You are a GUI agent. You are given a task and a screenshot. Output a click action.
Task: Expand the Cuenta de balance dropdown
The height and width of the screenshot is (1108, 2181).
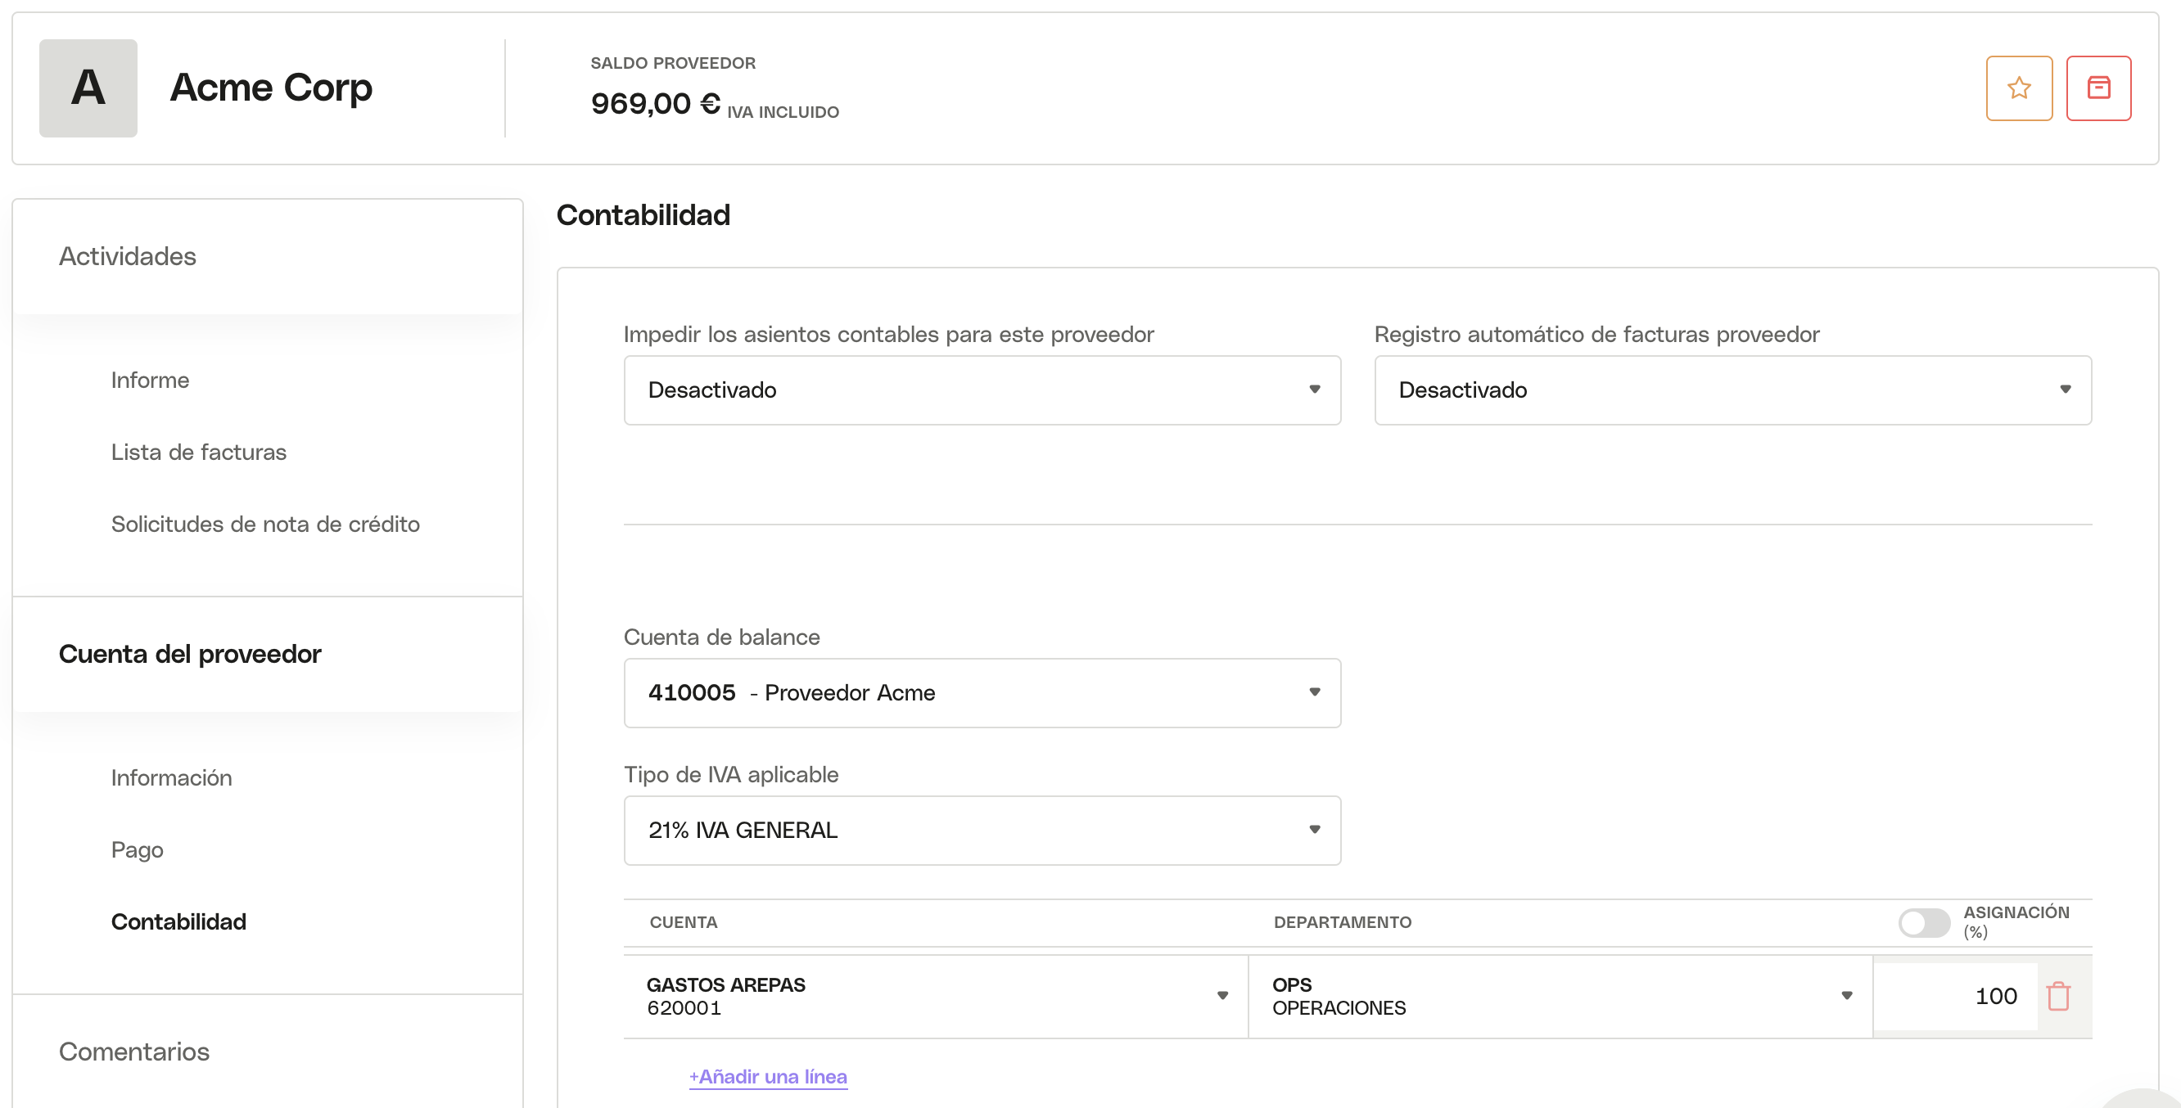(x=982, y=692)
